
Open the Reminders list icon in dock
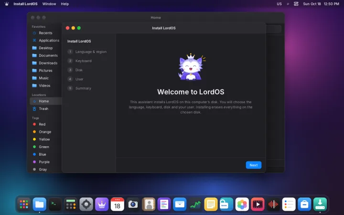289,204
